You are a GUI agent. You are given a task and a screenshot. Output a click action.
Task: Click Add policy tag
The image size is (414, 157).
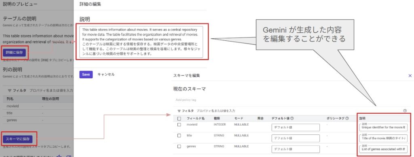click(186, 100)
